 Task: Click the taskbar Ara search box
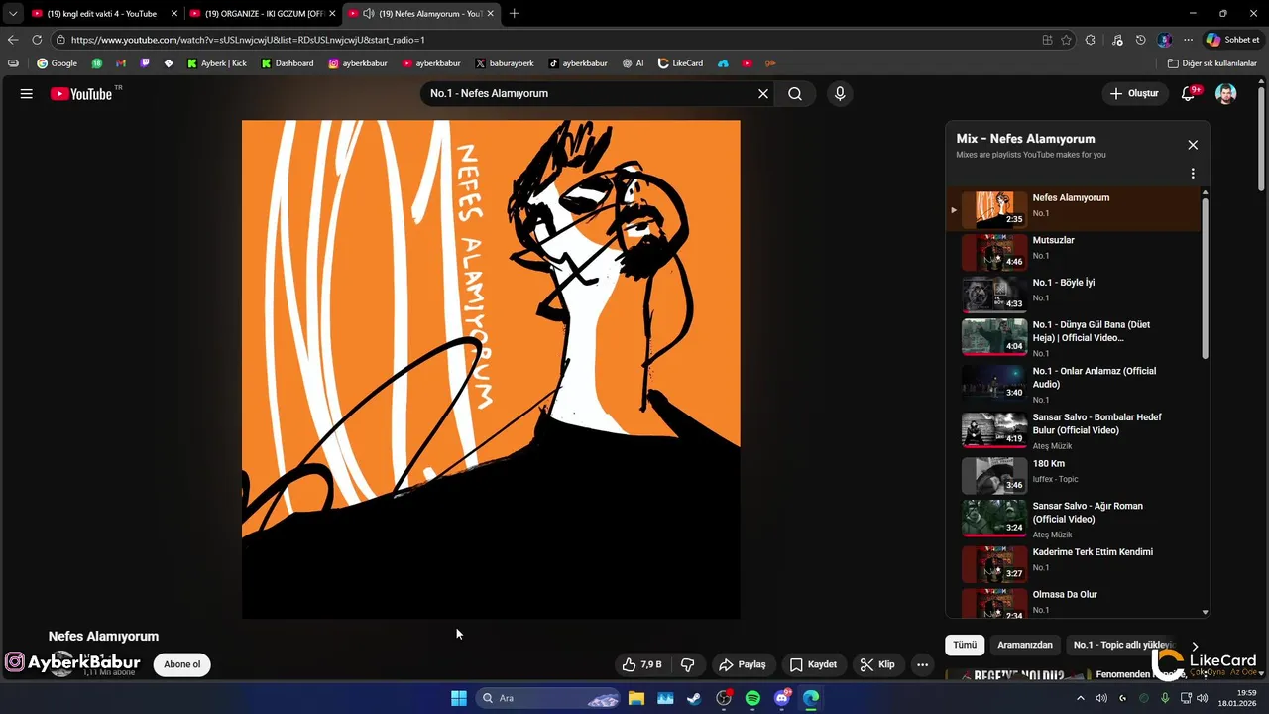[x=549, y=698]
